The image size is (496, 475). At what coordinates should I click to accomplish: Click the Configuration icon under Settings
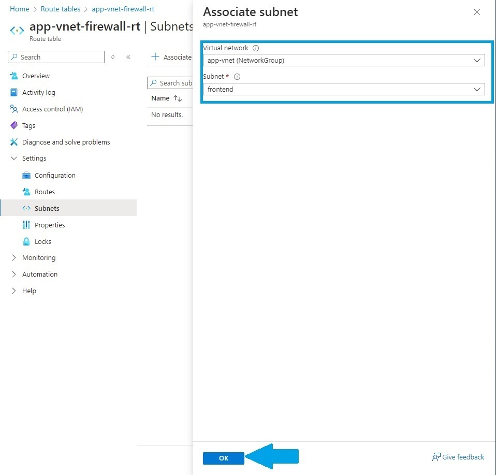pos(26,176)
